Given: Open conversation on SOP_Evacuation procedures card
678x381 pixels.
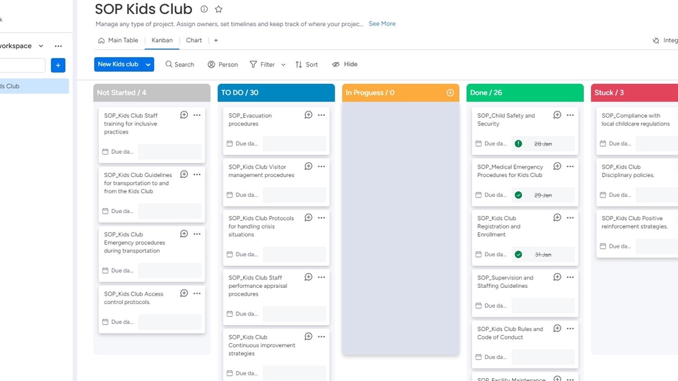Looking at the screenshot, I should (x=309, y=115).
